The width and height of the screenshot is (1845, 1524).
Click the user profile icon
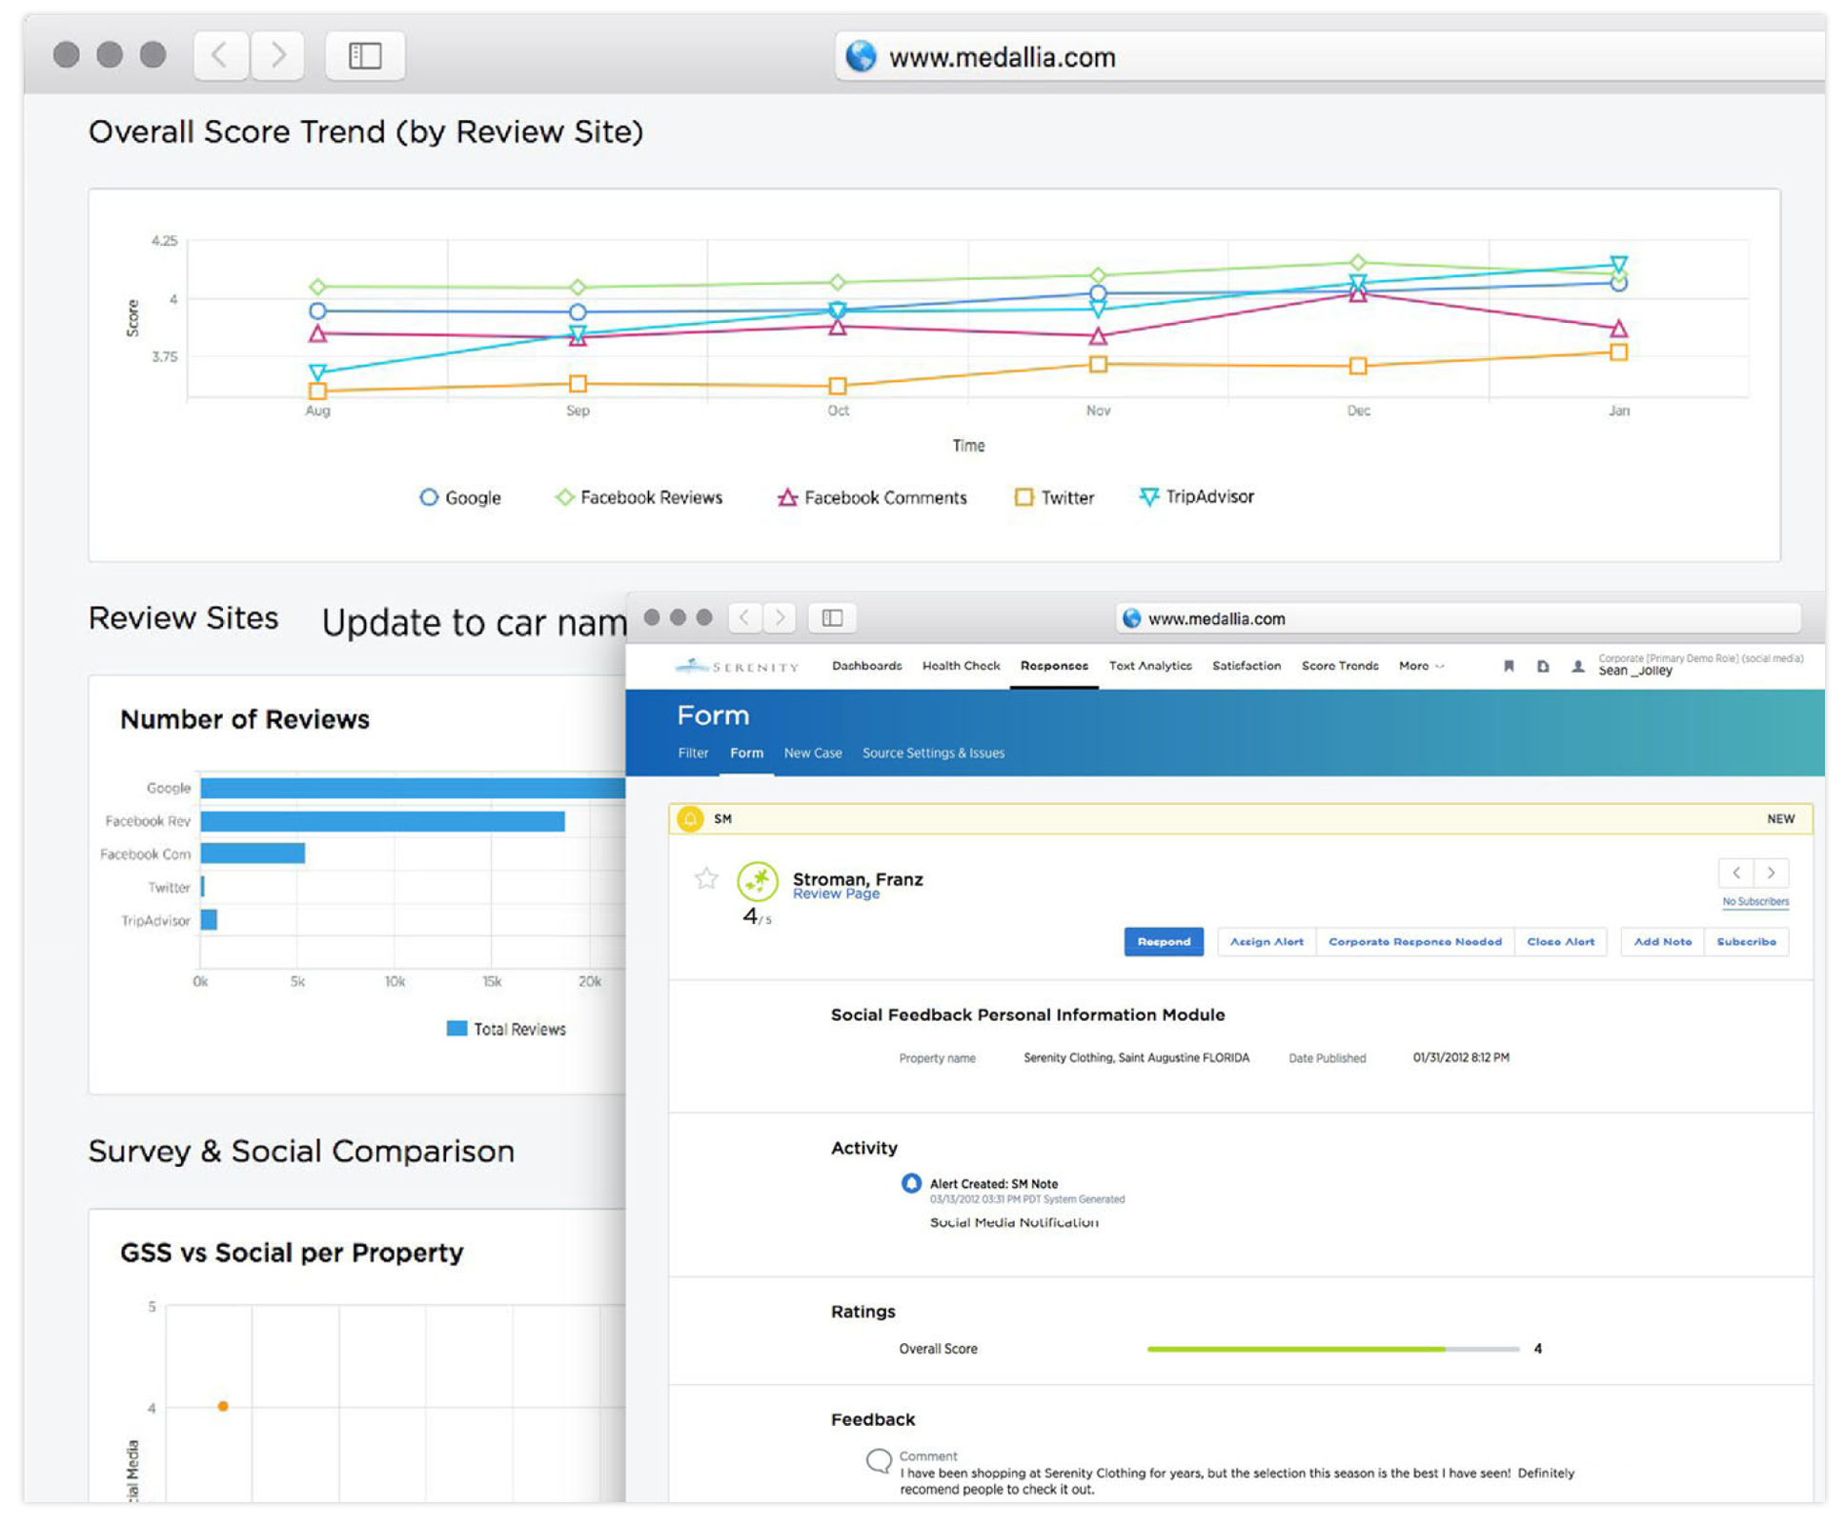tap(1577, 666)
